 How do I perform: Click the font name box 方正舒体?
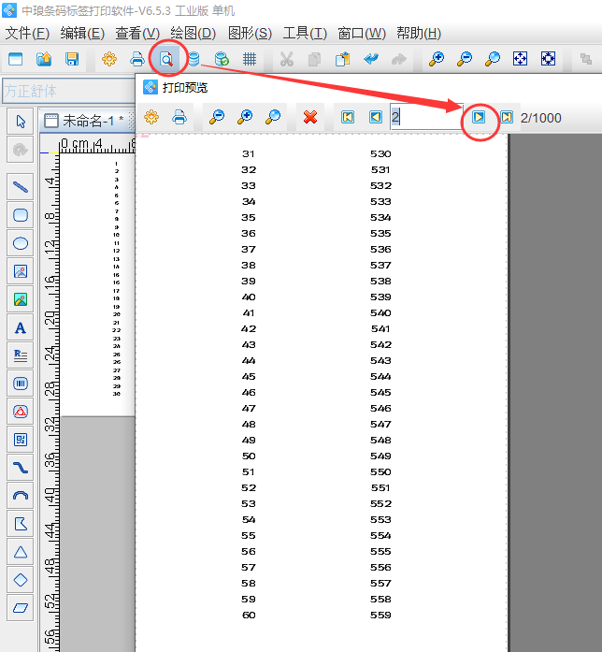tap(65, 91)
